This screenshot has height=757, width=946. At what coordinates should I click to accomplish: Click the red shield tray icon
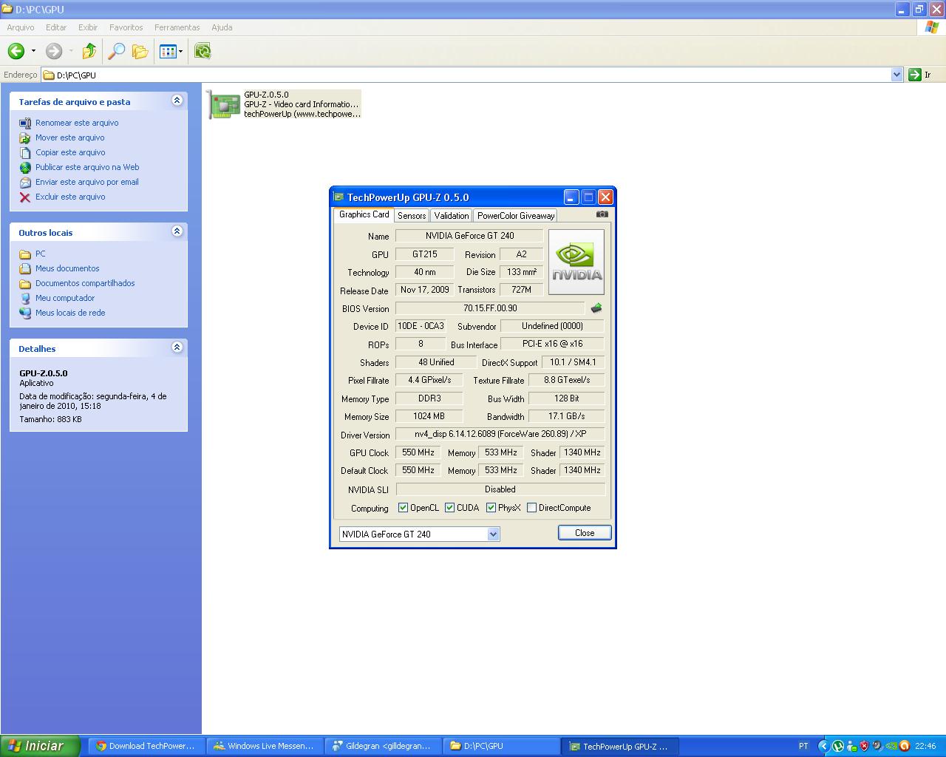[864, 746]
